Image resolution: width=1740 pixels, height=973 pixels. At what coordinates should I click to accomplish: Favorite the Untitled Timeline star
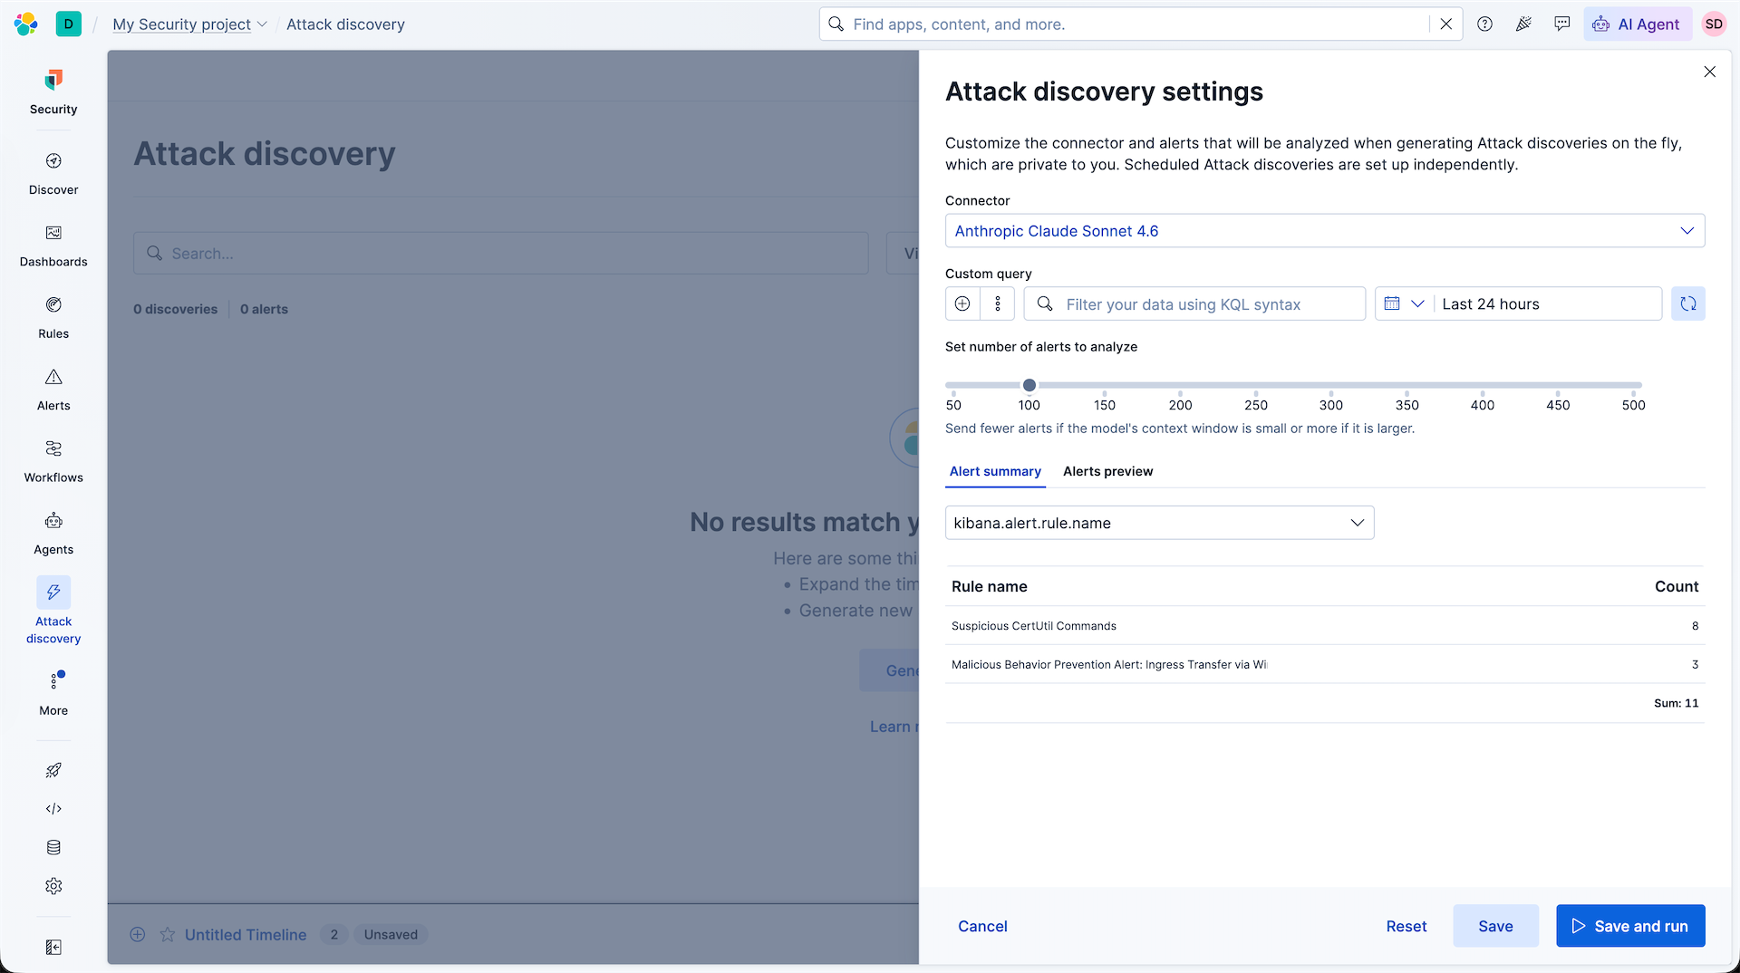pyautogui.click(x=168, y=935)
